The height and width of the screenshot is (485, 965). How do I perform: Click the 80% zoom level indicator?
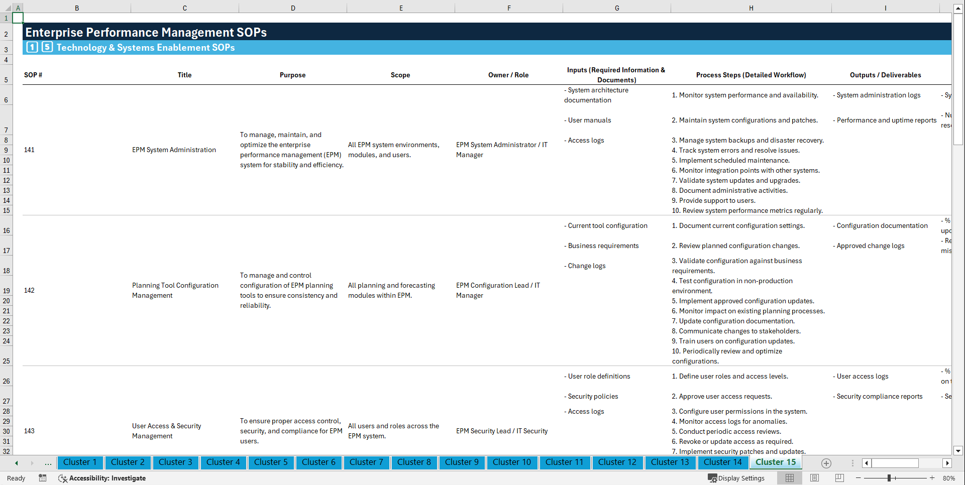(950, 478)
